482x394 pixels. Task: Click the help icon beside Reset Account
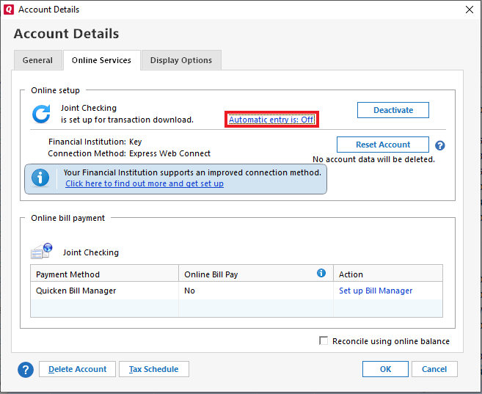coord(440,145)
